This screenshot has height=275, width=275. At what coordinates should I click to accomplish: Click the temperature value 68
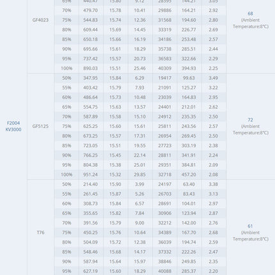point(250,13)
